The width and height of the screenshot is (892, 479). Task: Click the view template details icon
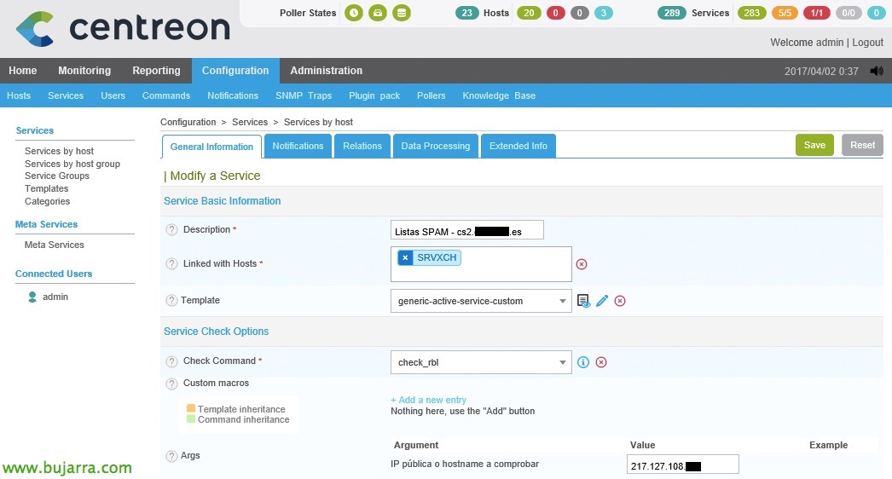(584, 301)
